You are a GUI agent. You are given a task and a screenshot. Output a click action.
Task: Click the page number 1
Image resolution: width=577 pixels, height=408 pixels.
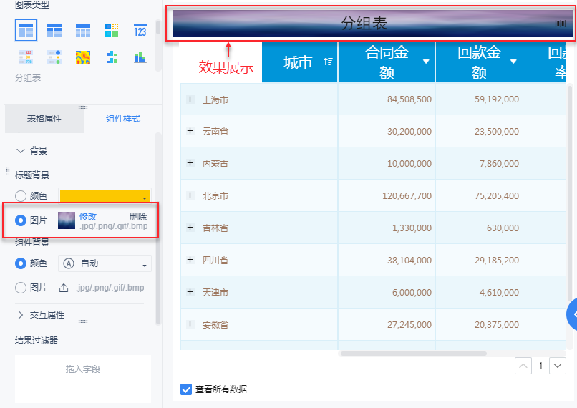point(540,366)
